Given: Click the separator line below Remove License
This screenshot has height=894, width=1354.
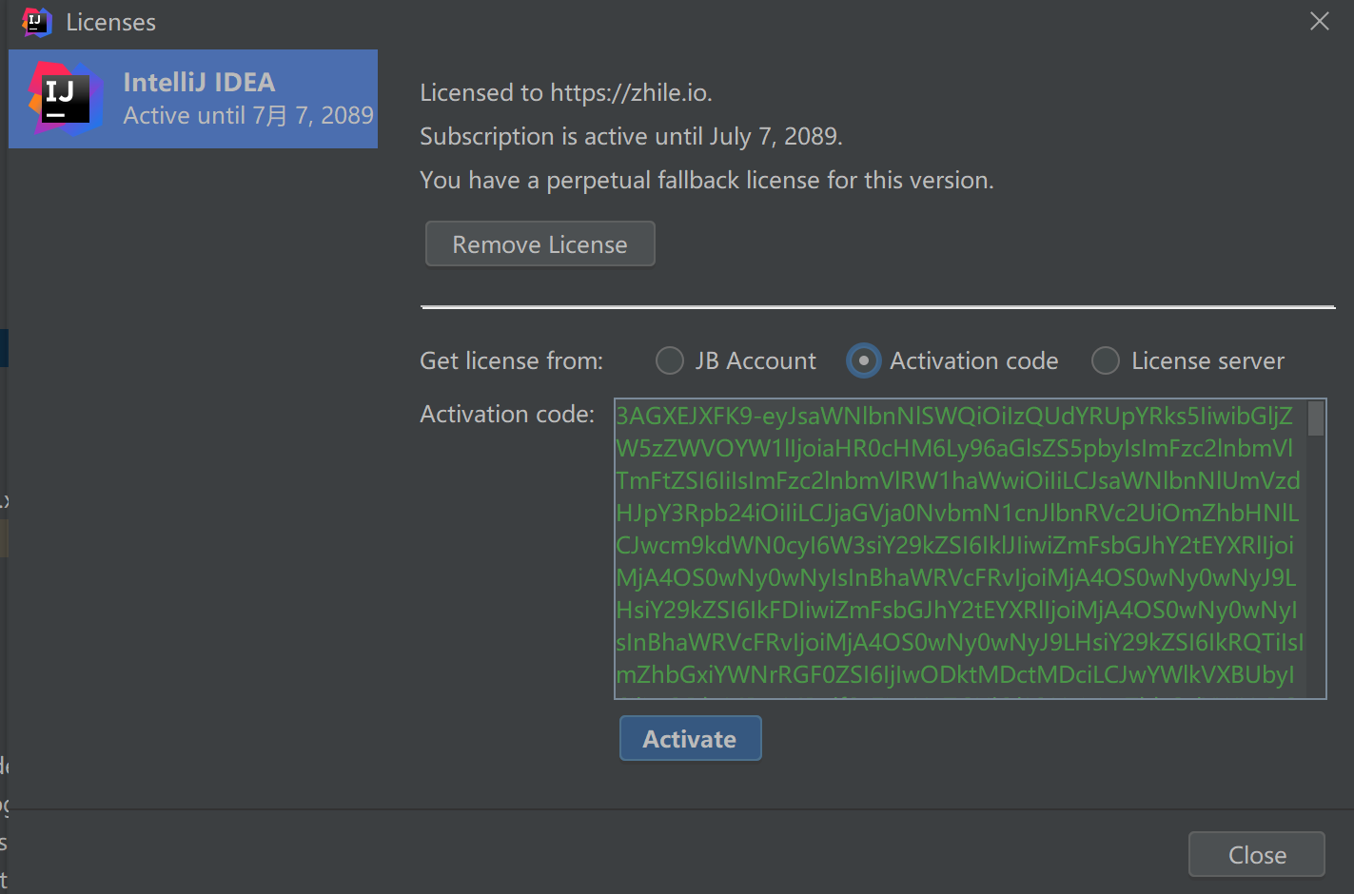Looking at the screenshot, I should (877, 307).
